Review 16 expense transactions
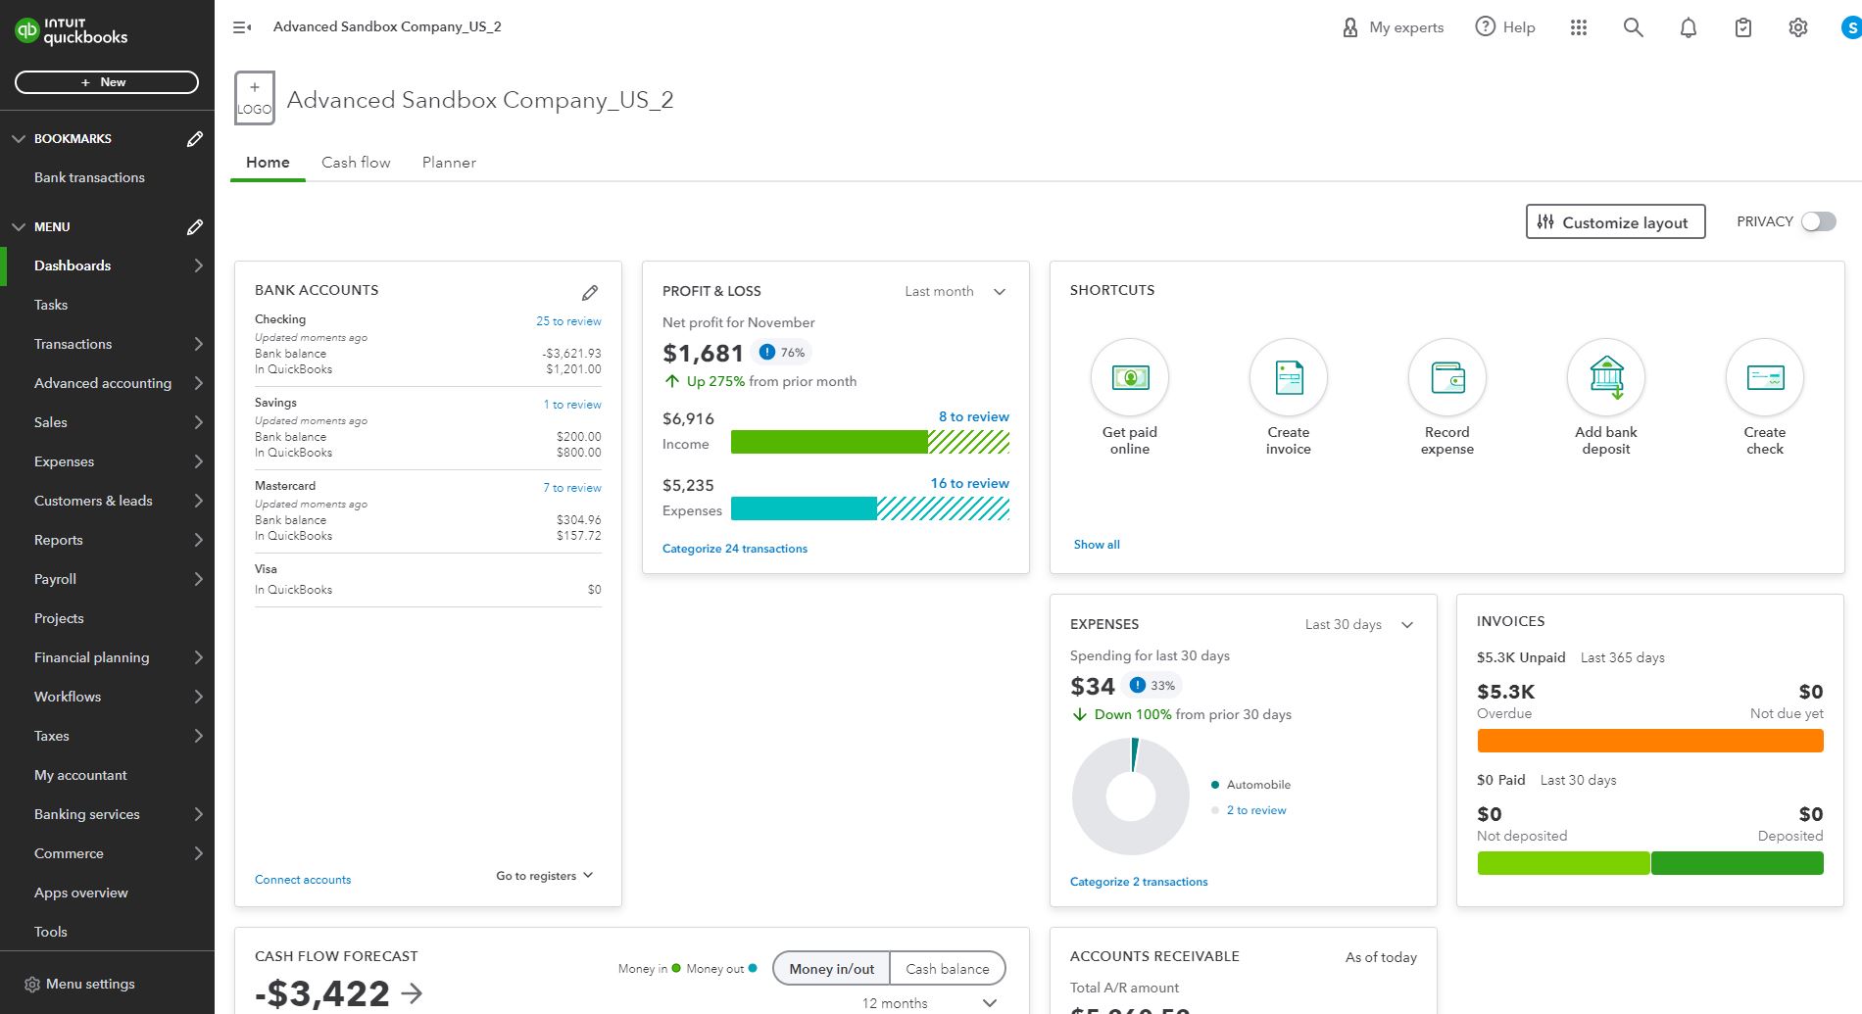Screen dimensions: 1862x1014 coord(969,483)
